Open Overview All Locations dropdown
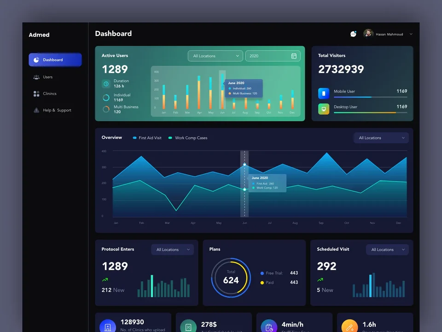The image size is (442, 332). coord(381,138)
